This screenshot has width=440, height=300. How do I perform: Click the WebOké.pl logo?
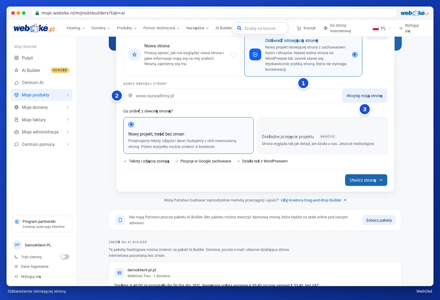click(34, 28)
